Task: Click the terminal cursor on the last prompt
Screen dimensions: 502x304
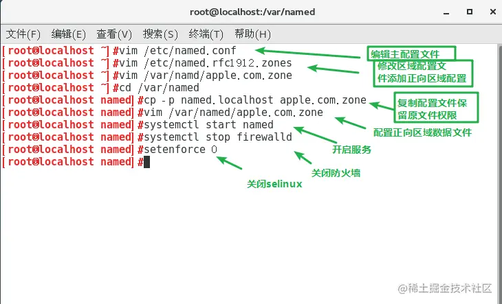Action: pos(146,162)
